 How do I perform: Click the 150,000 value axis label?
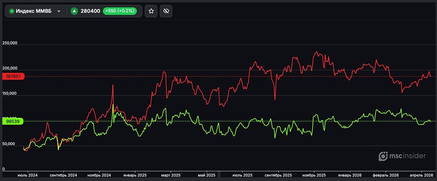[9, 94]
